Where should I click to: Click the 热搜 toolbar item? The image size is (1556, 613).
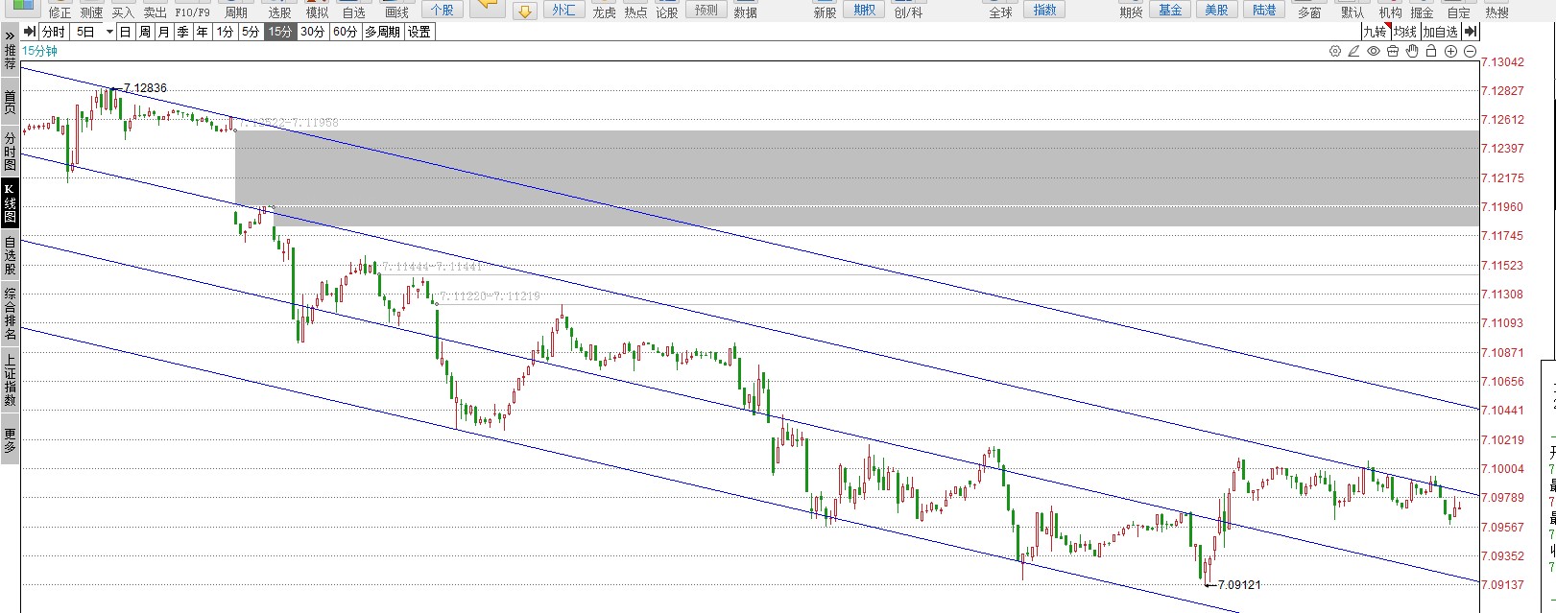[1496, 12]
